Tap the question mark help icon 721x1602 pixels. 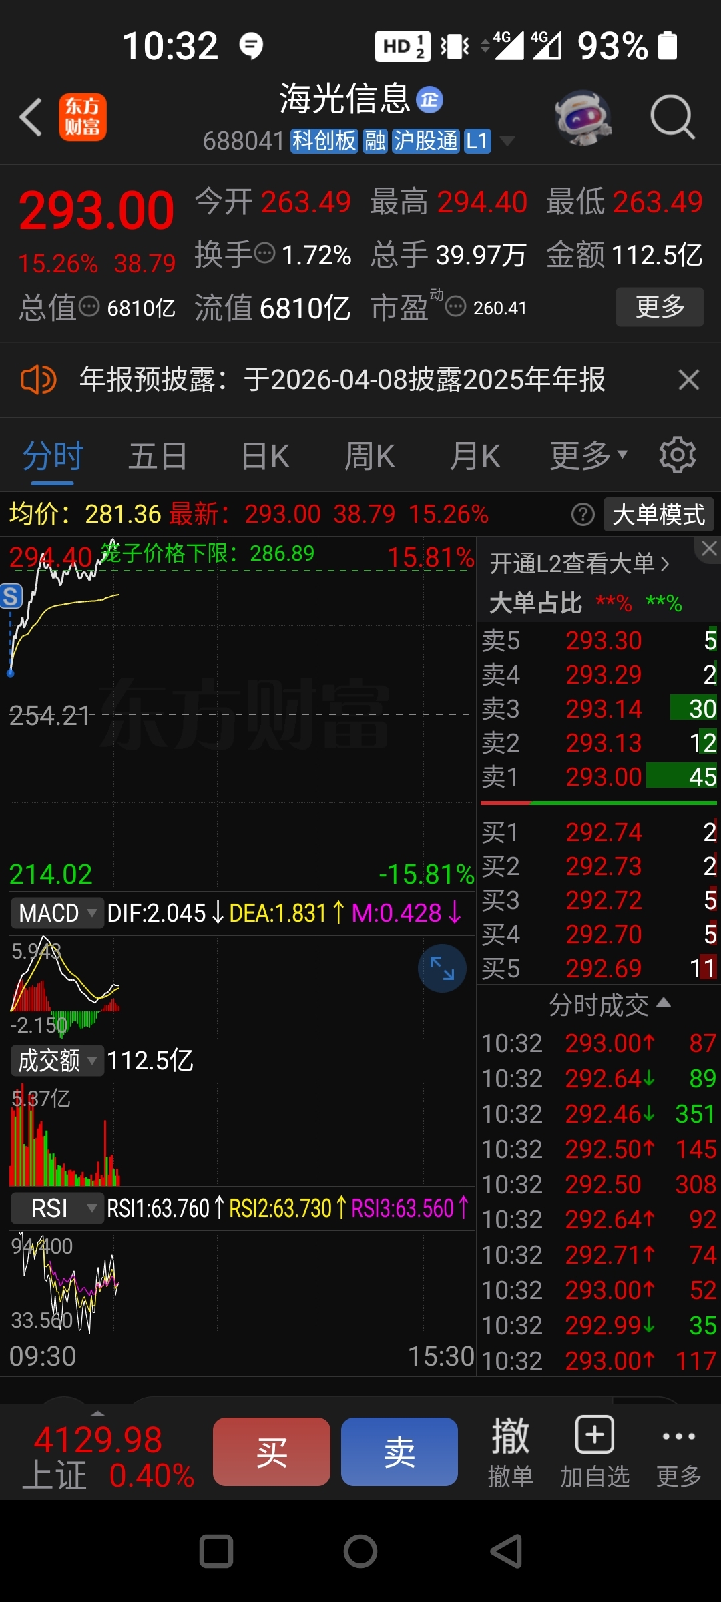pyautogui.click(x=583, y=515)
